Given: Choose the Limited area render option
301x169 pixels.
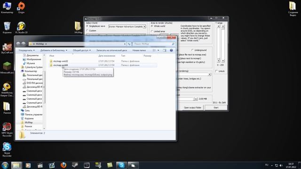Looking at the screenshot, I should click(152, 31).
